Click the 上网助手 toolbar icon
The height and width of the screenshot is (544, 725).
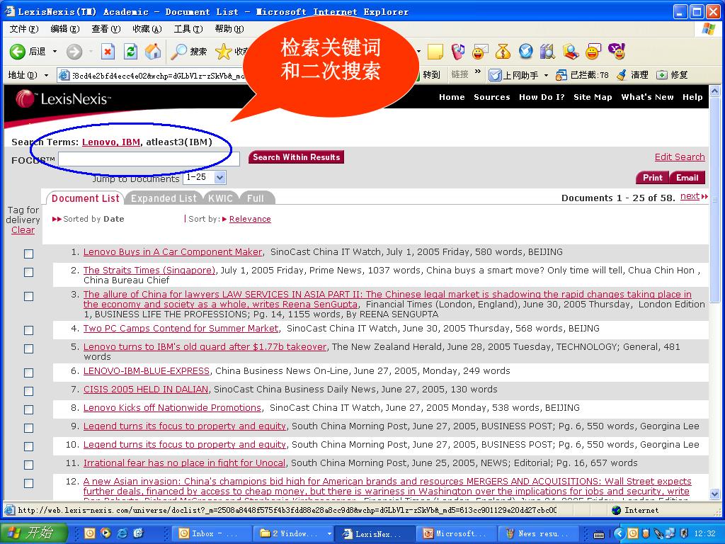point(495,75)
